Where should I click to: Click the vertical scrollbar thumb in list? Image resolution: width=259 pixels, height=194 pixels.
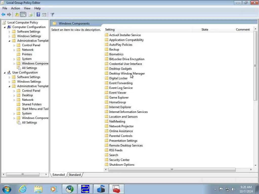click(255, 66)
